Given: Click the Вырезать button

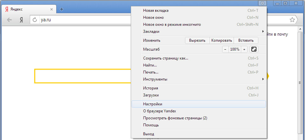Looking at the screenshot, I should (197, 40).
